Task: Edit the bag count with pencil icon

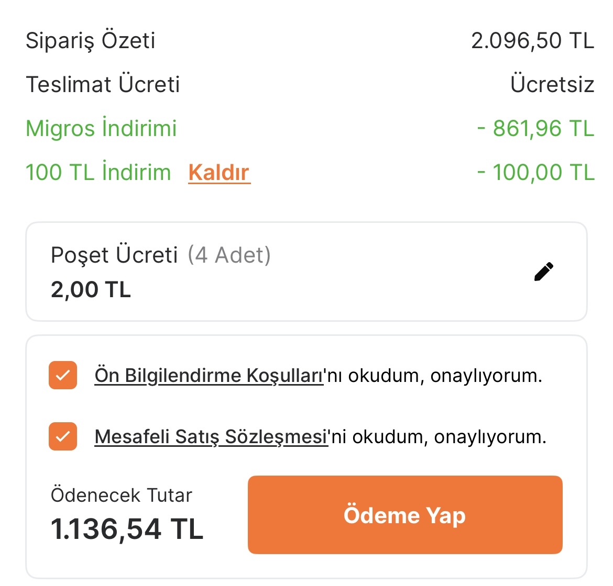Action: tap(543, 272)
